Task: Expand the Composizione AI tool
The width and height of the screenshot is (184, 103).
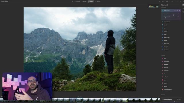Action: pyautogui.click(x=166, y=22)
